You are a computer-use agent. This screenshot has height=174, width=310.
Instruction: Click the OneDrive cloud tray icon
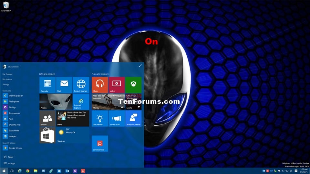(x=279, y=171)
